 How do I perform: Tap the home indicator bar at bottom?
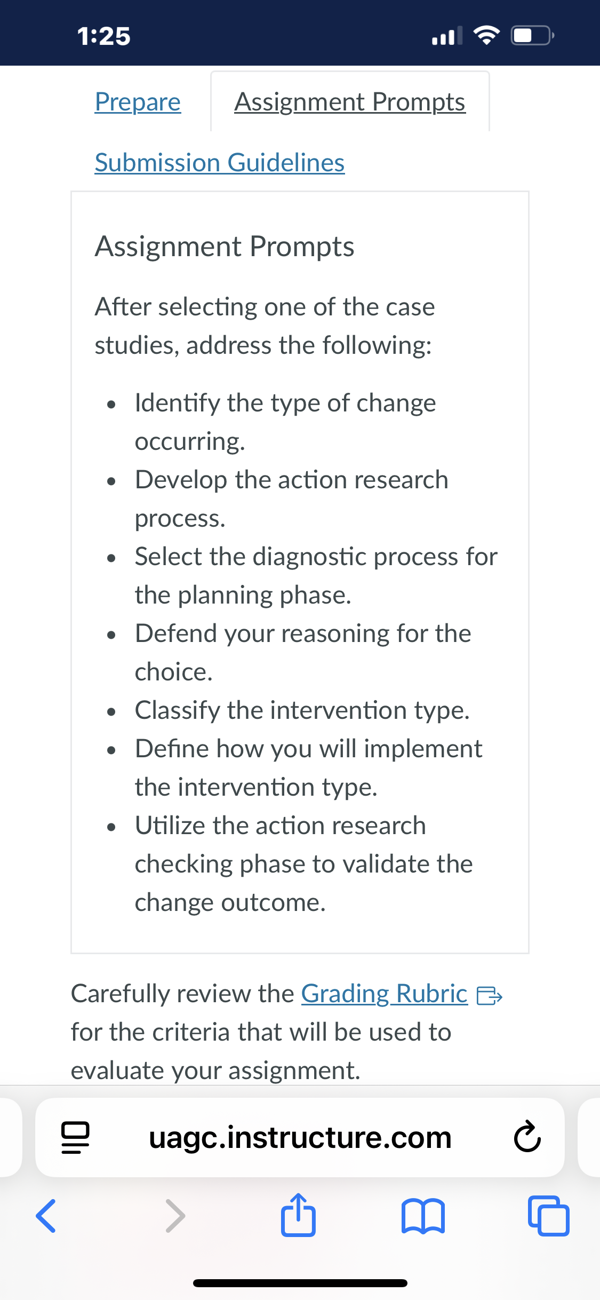tap(300, 1283)
